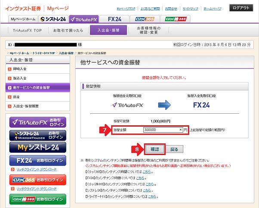Open お客様情報の確認・変更 submenu item
The height and width of the screenshot is (208, 259).
pyautogui.click(x=149, y=30)
